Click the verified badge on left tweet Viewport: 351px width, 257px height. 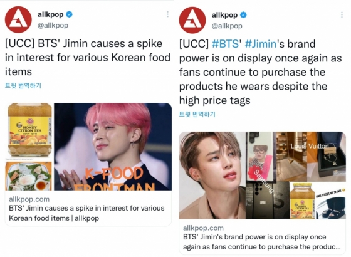(70, 14)
